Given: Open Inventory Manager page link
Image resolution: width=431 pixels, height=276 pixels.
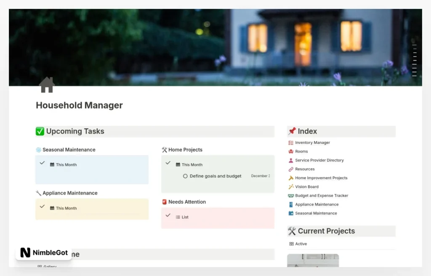Looking at the screenshot, I should point(313,142).
